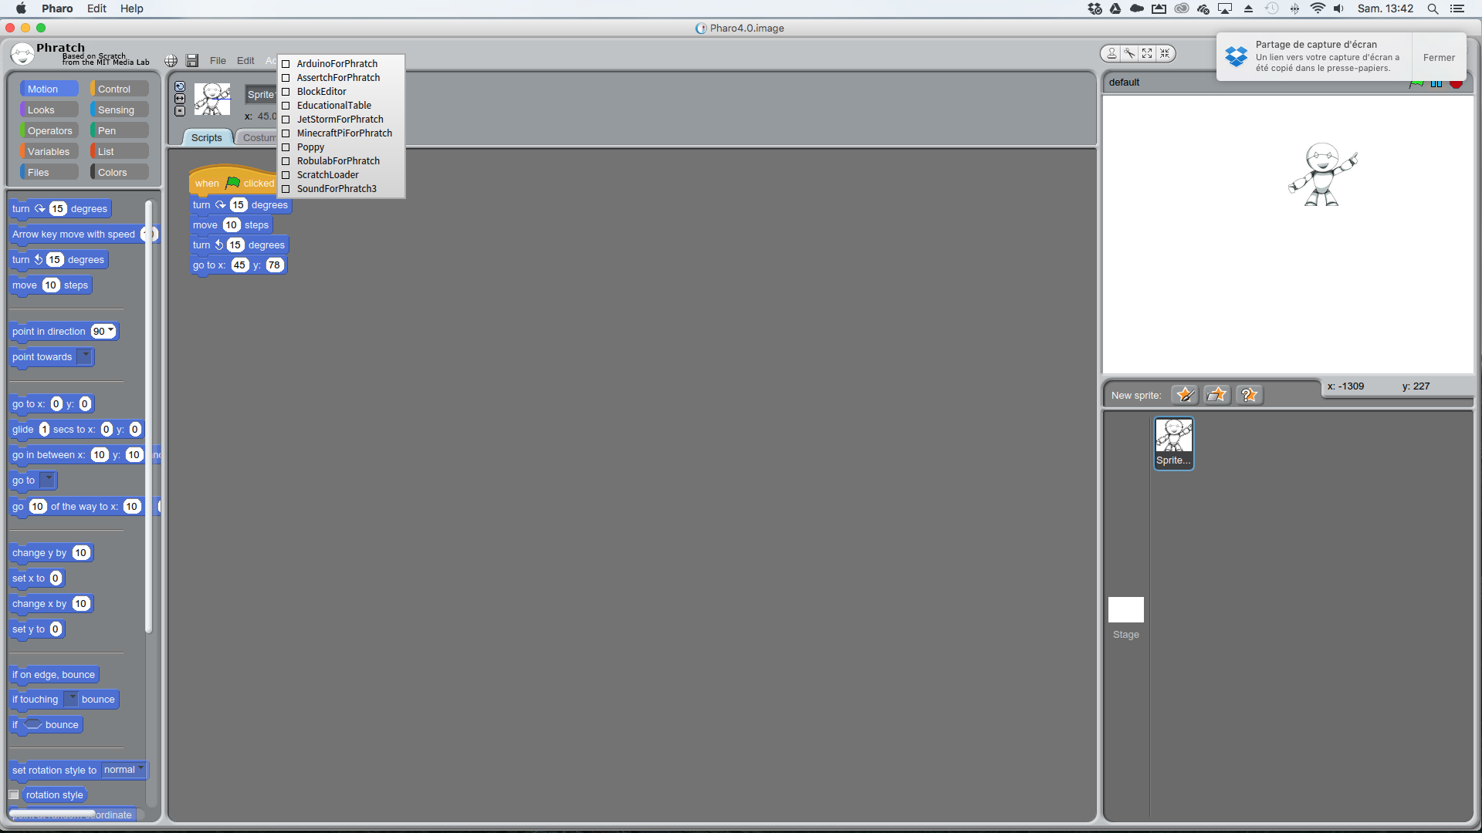Viewport: 1482px width, 833px height.
Task: Click blocks palette horizontal scrollbar
Action: [x=52, y=813]
